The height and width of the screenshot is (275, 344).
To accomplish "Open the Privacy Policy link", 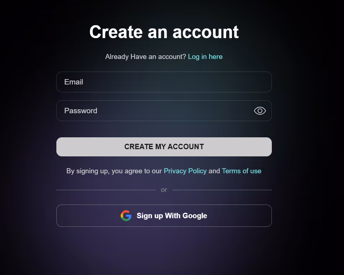I will 185,171.
